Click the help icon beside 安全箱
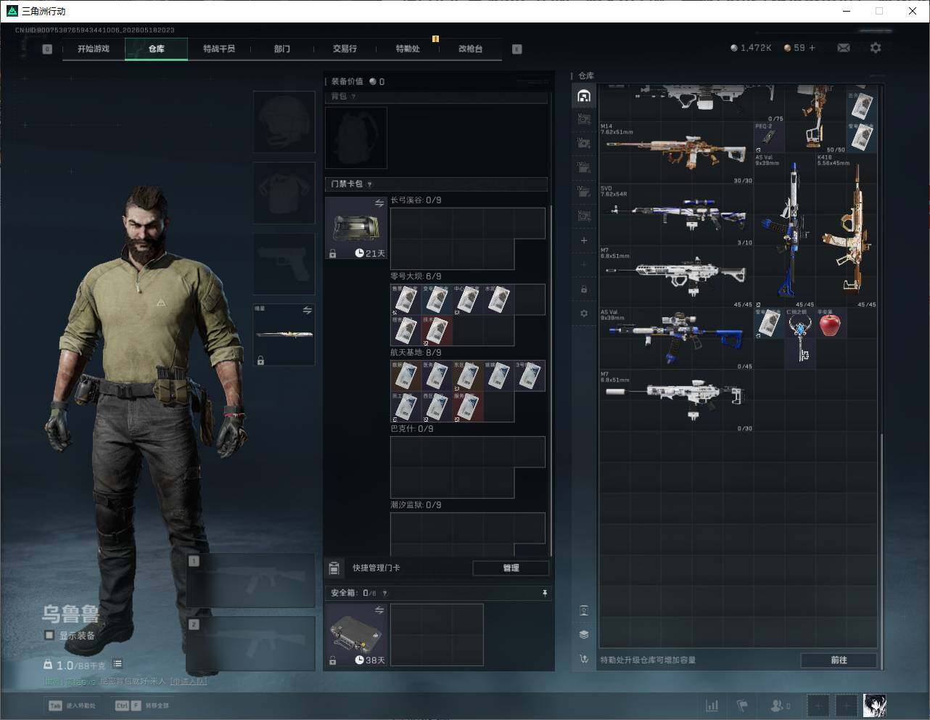 [384, 593]
